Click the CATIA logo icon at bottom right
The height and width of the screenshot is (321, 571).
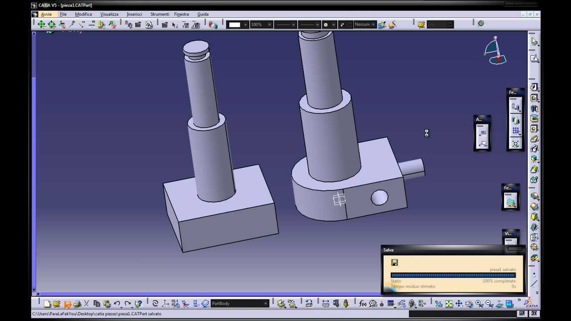coord(531,304)
